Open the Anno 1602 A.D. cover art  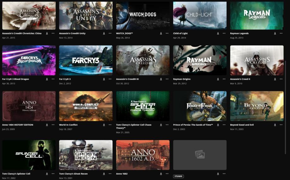coord(143,155)
